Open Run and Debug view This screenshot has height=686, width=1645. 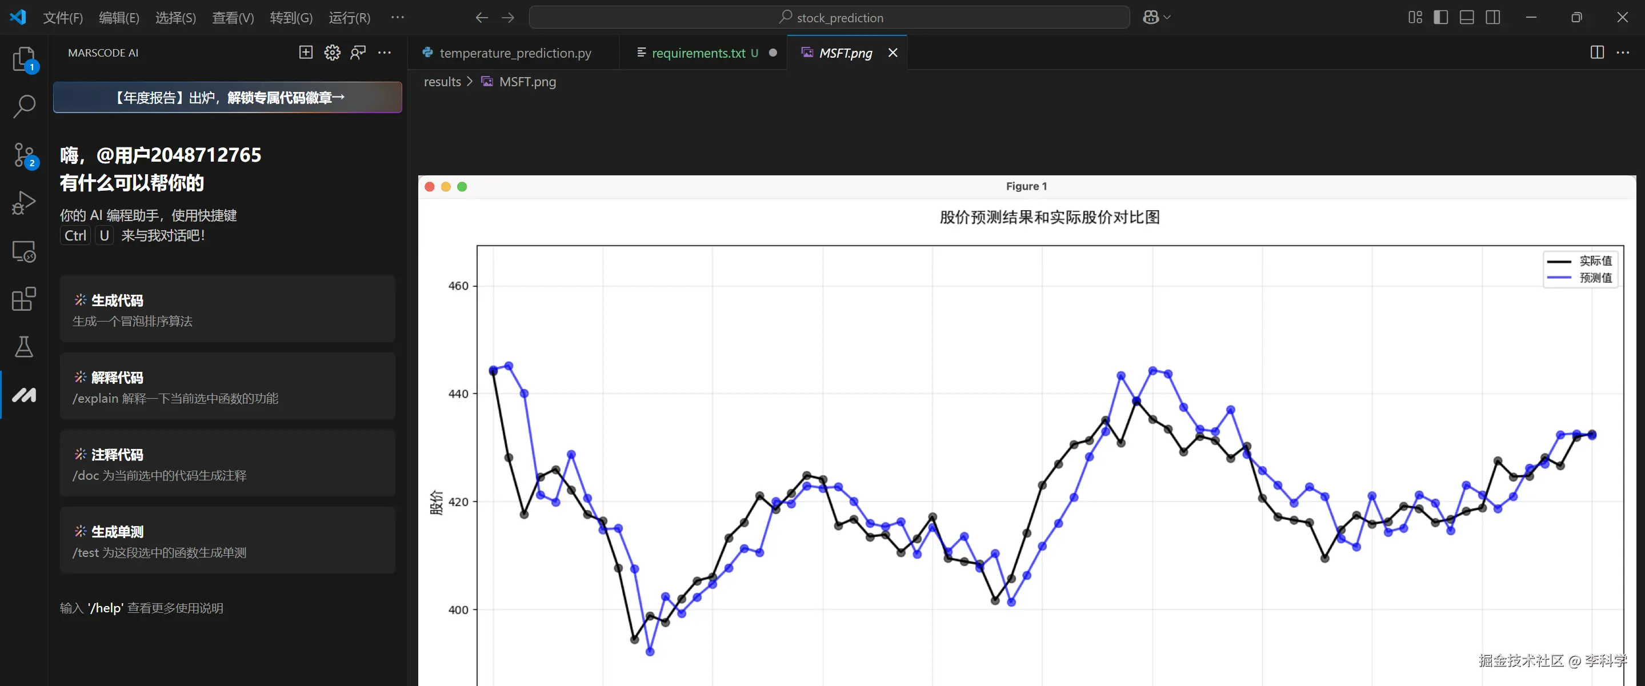[x=23, y=203]
